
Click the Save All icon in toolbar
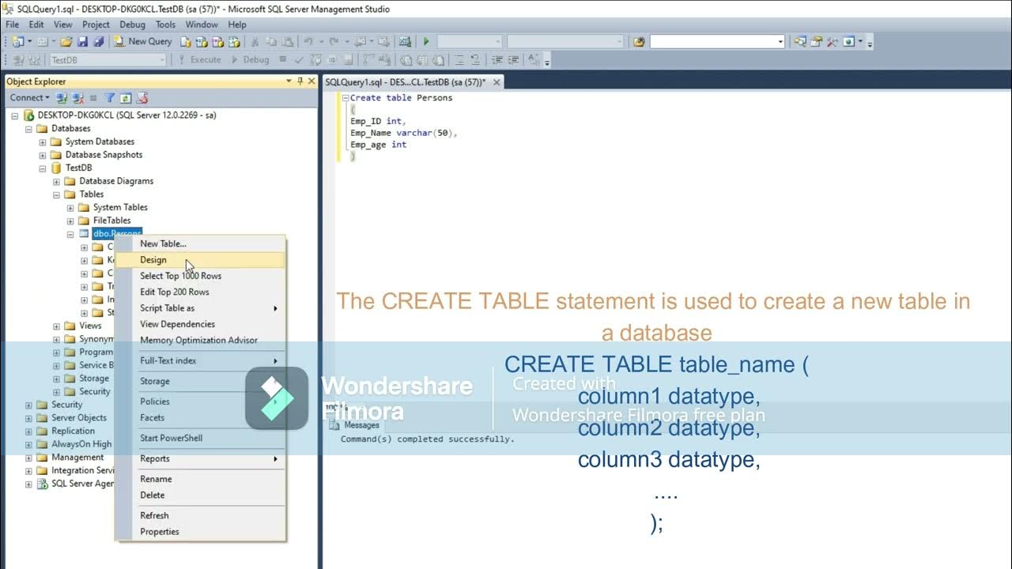[98, 41]
